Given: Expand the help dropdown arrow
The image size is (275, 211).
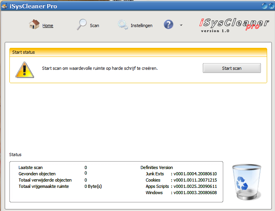Looking at the screenshot, I should pyautogui.click(x=181, y=25).
